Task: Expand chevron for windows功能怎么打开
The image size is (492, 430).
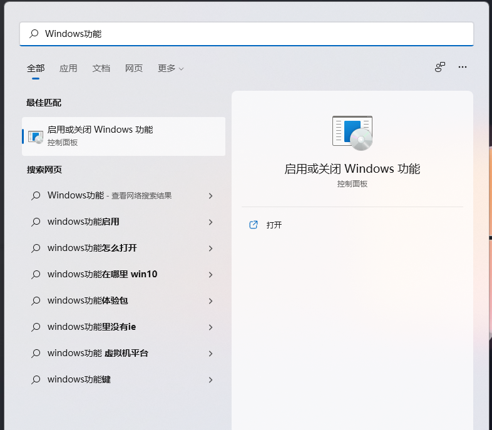Action: coord(210,248)
